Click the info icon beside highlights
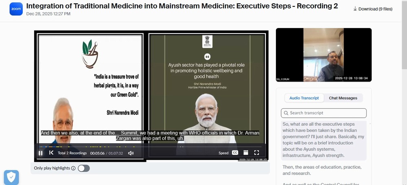Image resolution: width=407 pixels, height=185 pixels. tap(73, 168)
